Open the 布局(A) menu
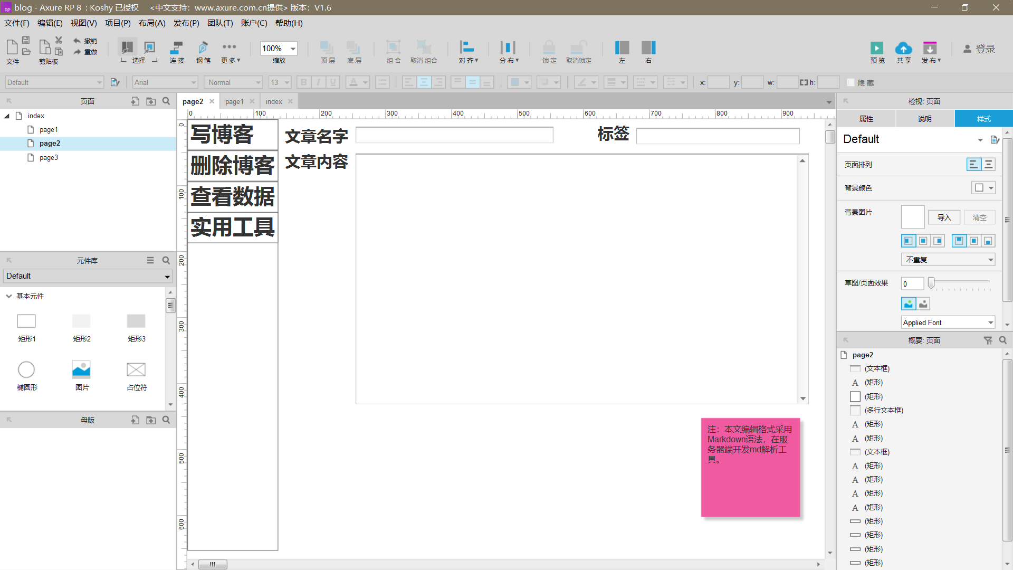 [x=152, y=23]
